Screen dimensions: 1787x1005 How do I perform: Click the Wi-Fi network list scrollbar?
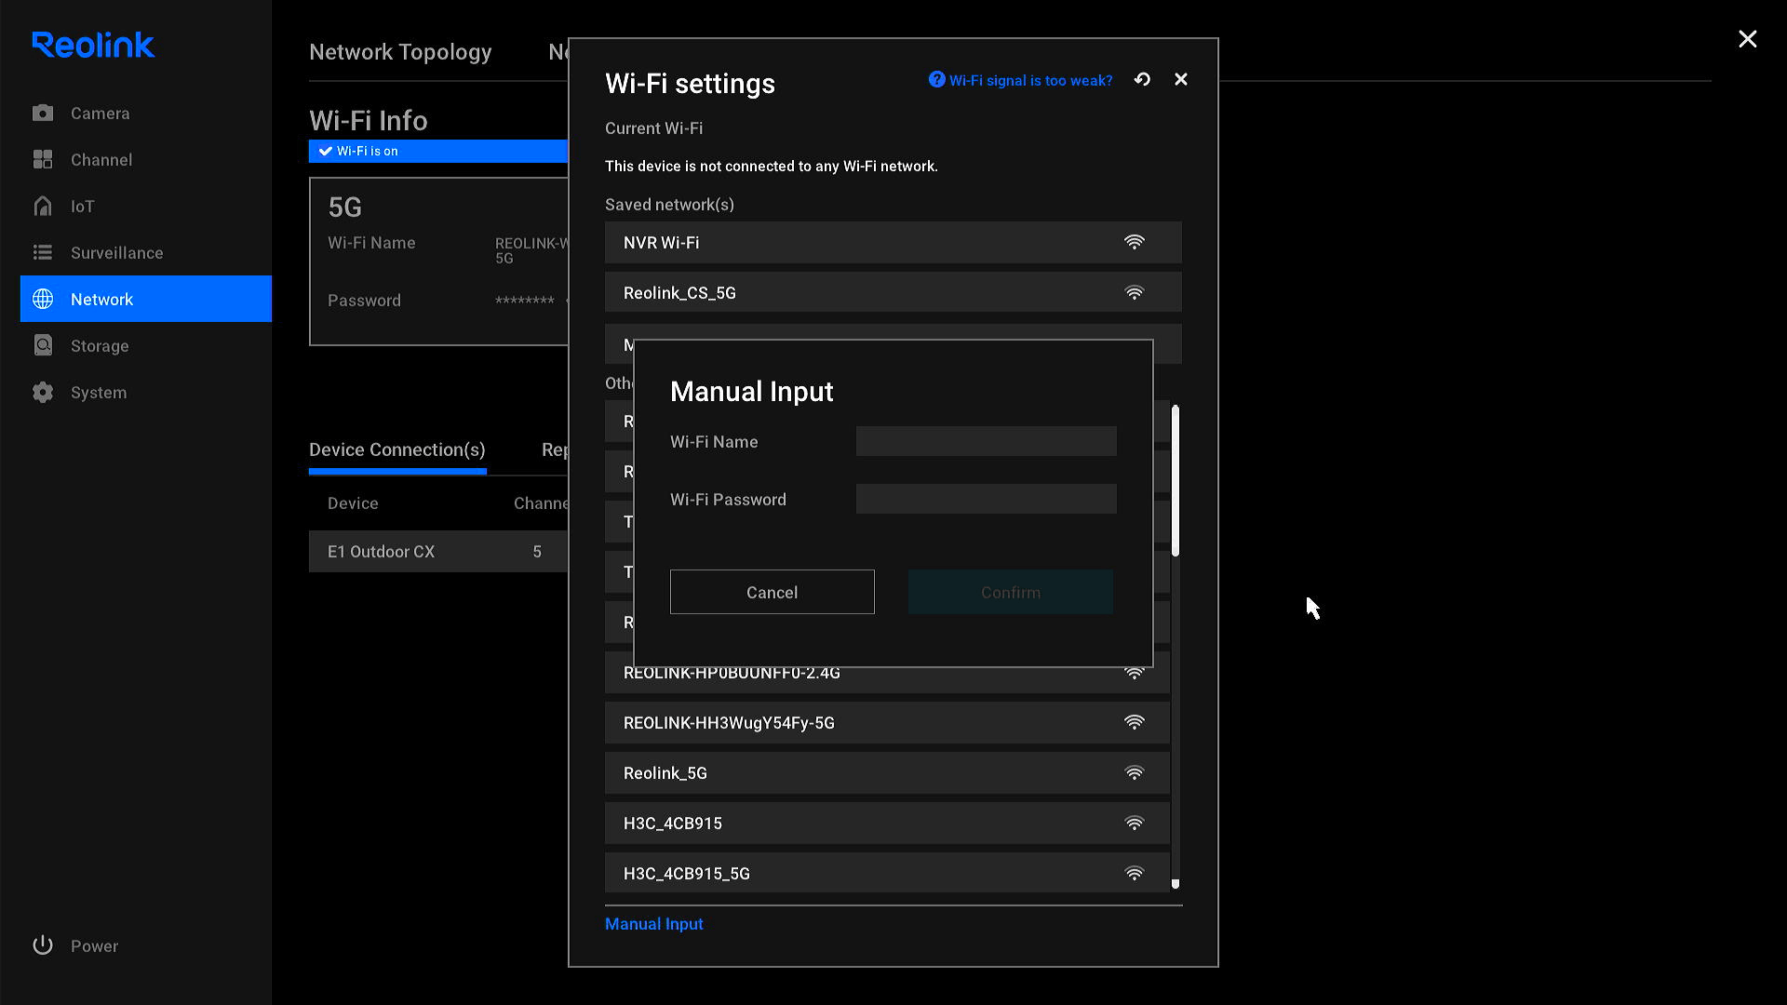[1176, 481]
